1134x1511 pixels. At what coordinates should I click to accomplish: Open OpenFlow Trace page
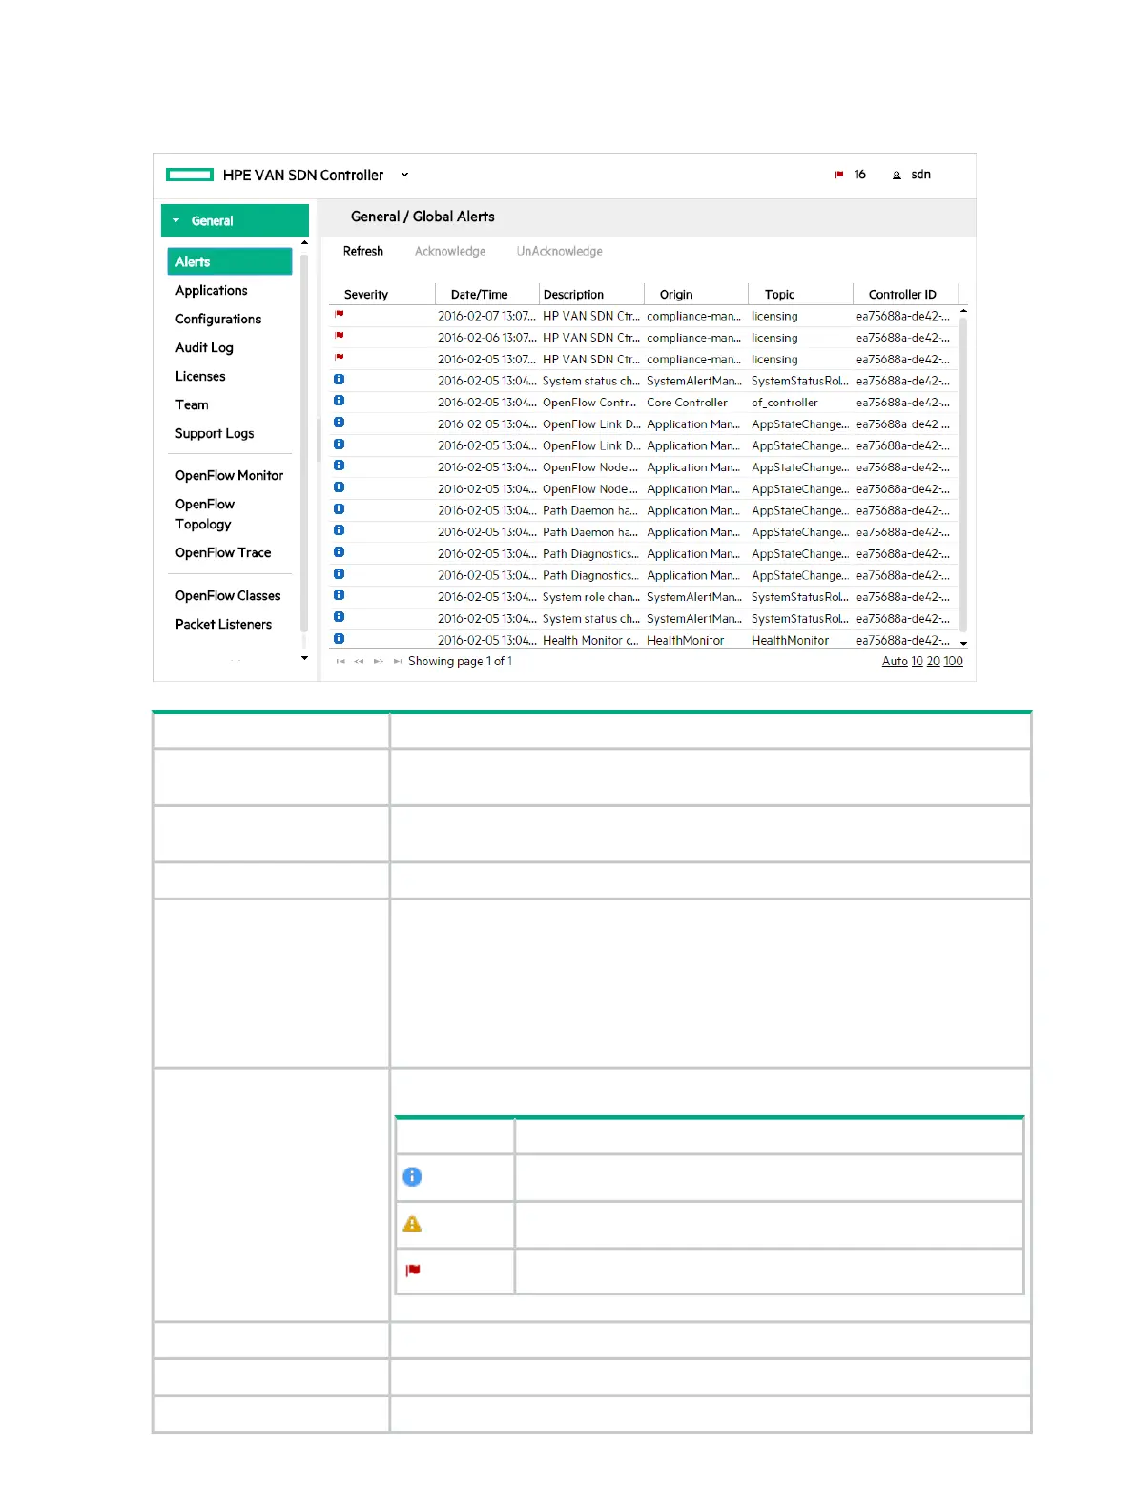tap(223, 552)
